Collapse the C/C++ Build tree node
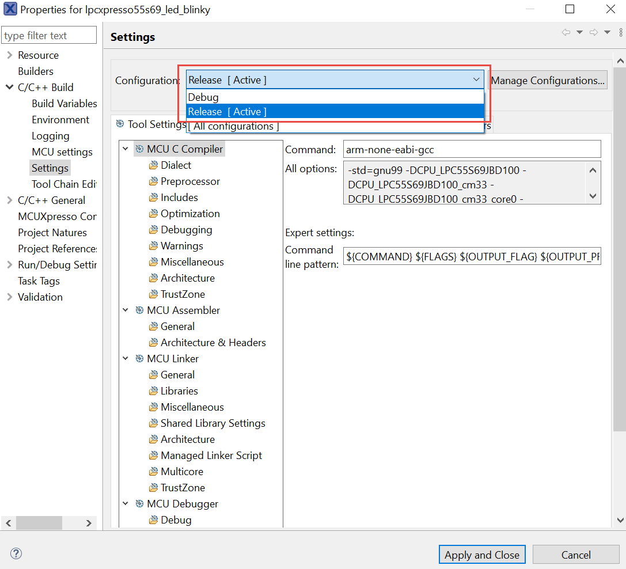The height and width of the screenshot is (569, 626). [x=9, y=88]
